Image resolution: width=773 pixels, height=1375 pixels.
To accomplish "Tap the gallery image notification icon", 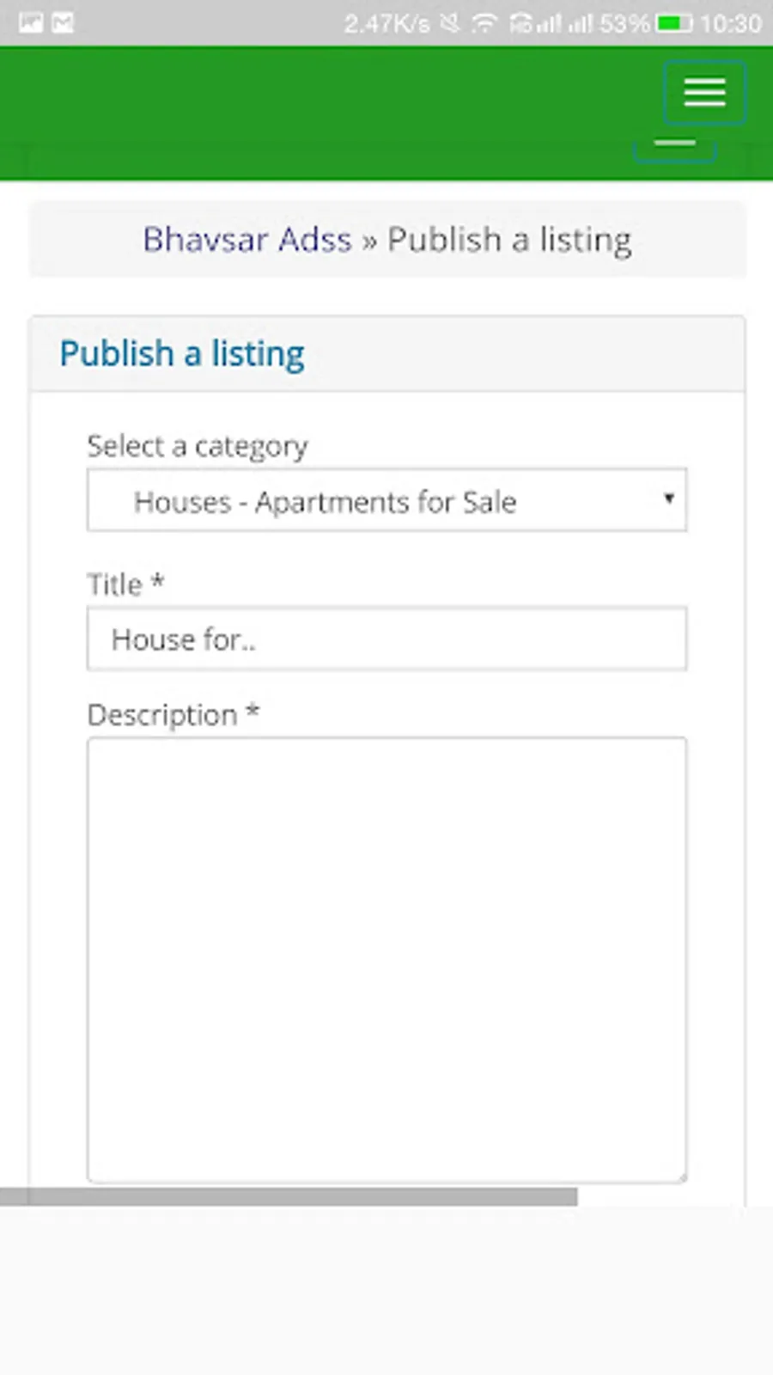I will coord(31,23).
